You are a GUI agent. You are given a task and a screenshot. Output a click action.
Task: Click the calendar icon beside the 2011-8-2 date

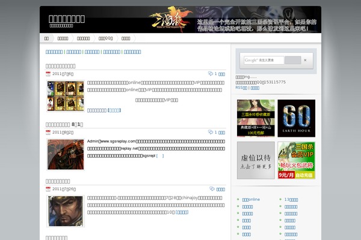click(48, 132)
